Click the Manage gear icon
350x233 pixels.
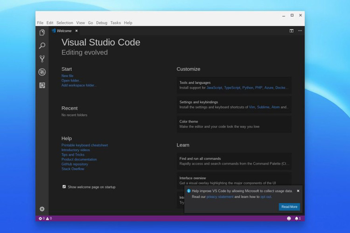pos(42,209)
